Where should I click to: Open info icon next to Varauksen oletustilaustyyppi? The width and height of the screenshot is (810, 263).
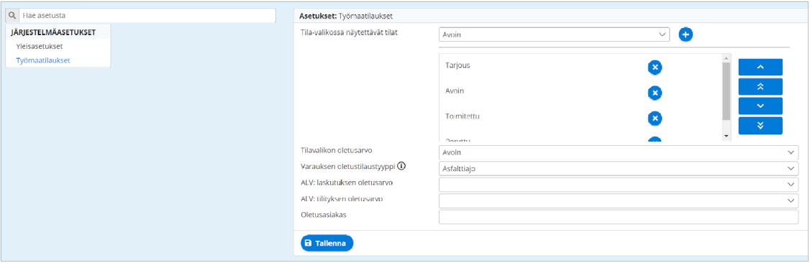pos(401,166)
